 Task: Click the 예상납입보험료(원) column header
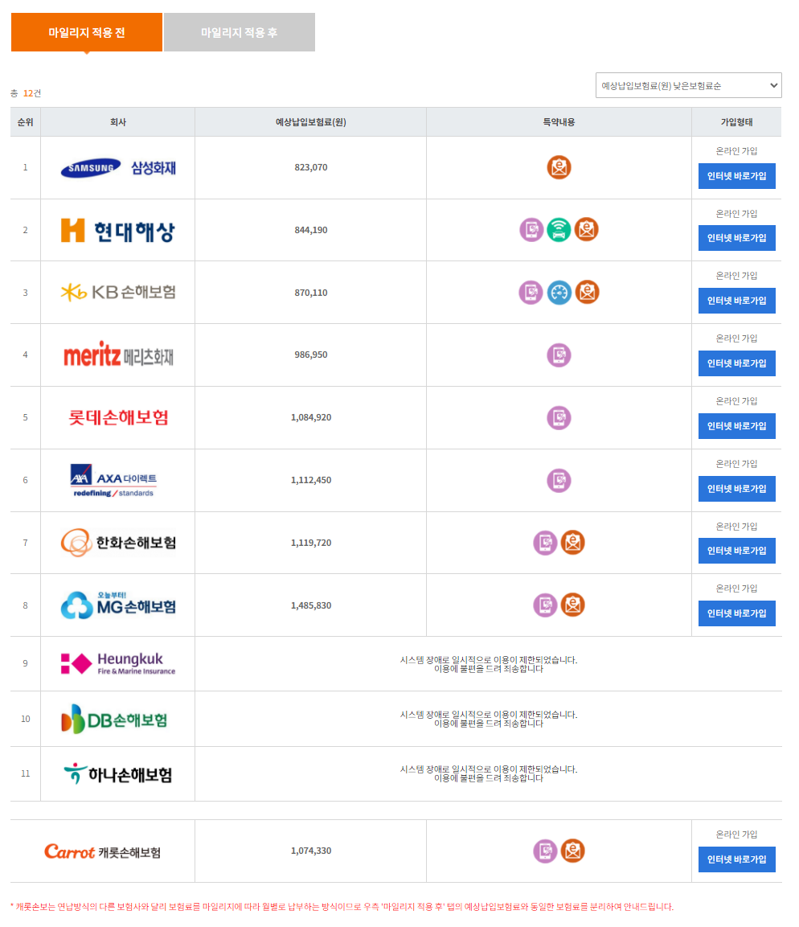(x=311, y=122)
